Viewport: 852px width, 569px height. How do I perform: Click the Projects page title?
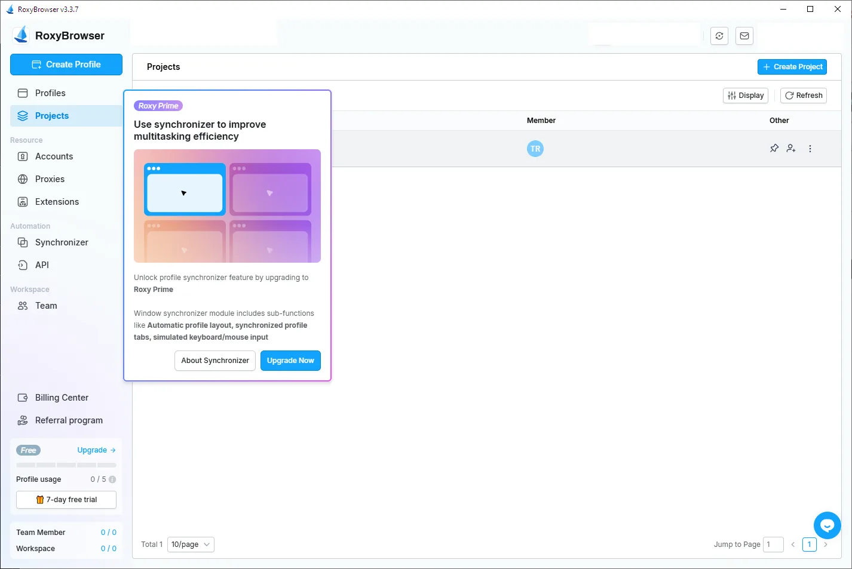(x=163, y=67)
